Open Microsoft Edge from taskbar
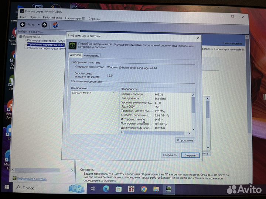Screen dimensions: 266x199 106,189
